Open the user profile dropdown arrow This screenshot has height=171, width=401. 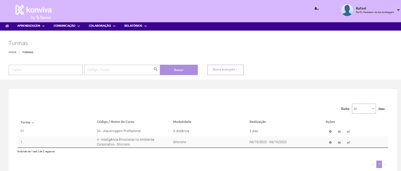(x=398, y=10)
